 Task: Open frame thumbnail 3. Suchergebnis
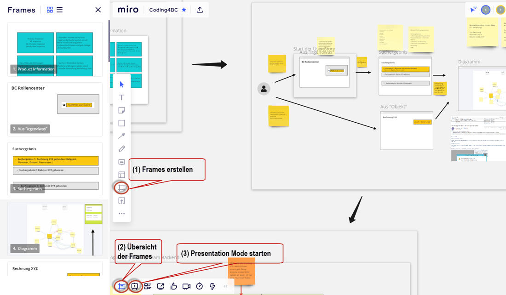coord(55,169)
